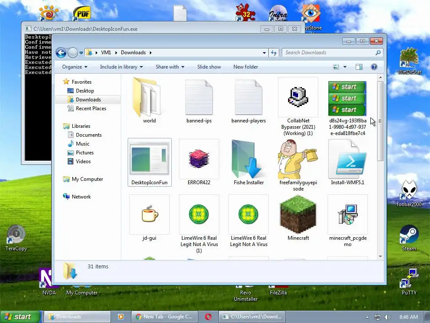
Task: Click the file list vertical scrollbar thumb
Action: (x=380, y=121)
